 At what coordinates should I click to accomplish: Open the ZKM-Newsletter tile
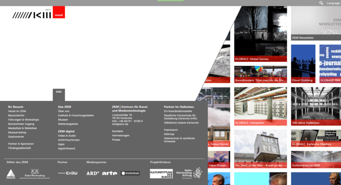[x=316, y=23]
